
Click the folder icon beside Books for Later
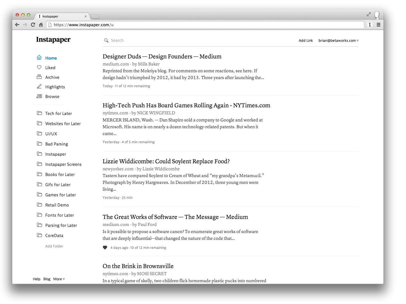(39, 174)
